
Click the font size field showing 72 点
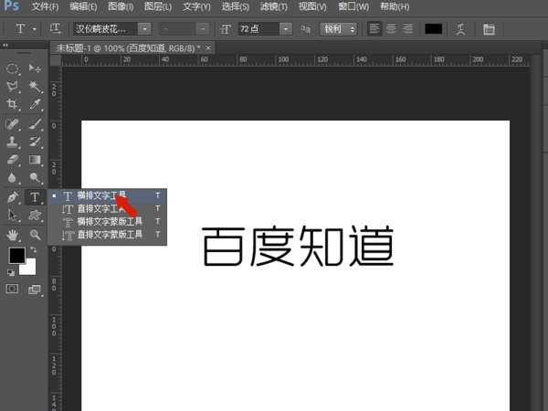pyautogui.click(x=259, y=29)
